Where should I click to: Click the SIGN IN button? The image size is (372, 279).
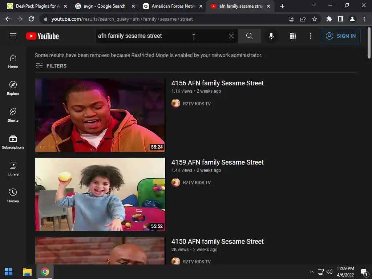[x=340, y=36]
